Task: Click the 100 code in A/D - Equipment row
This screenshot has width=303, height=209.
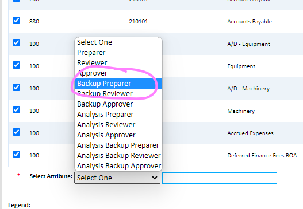Action: click(34, 44)
